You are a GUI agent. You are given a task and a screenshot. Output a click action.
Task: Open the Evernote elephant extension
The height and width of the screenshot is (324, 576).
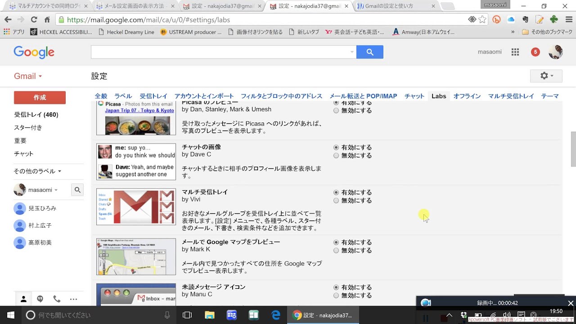[525, 20]
